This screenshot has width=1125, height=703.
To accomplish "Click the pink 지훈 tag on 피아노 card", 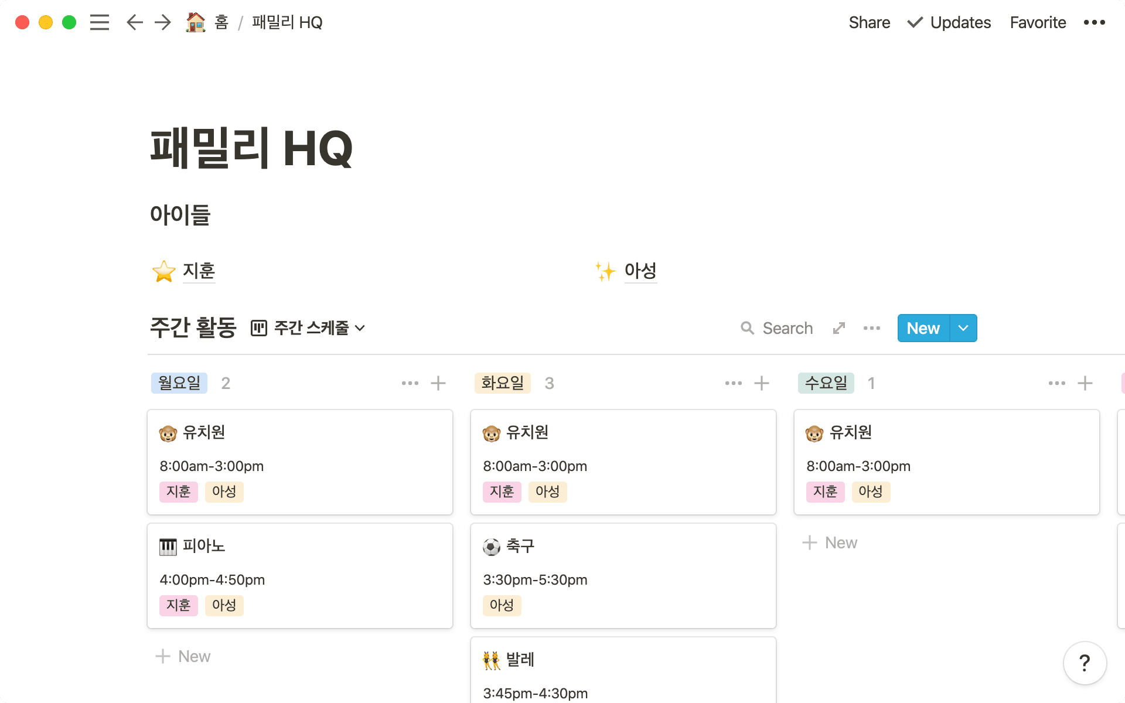I will pyautogui.click(x=178, y=605).
